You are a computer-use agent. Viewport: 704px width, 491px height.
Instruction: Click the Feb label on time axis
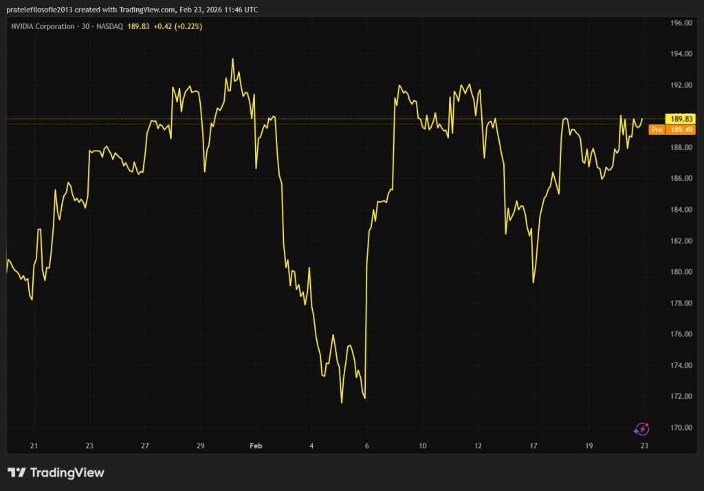pos(256,446)
